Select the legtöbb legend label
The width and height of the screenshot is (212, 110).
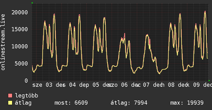tap(26, 96)
